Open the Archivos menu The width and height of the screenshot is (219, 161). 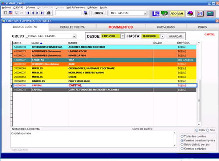(x=6, y=7)
